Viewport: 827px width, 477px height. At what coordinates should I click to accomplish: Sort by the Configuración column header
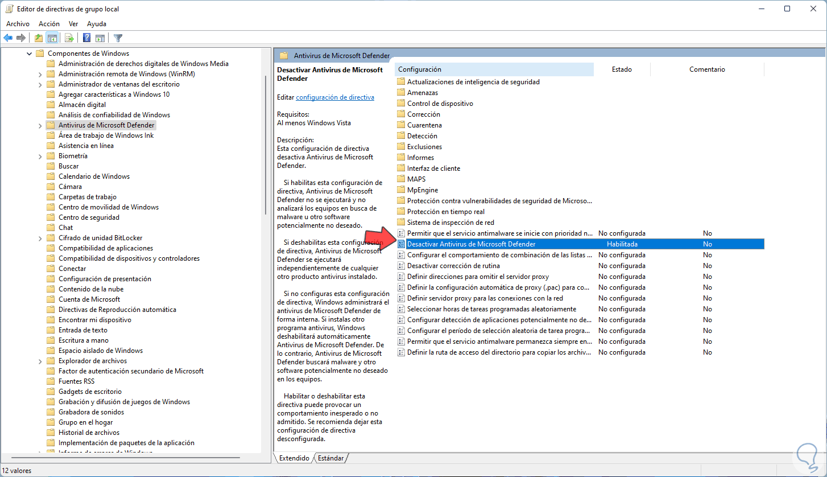coord(494,69)
